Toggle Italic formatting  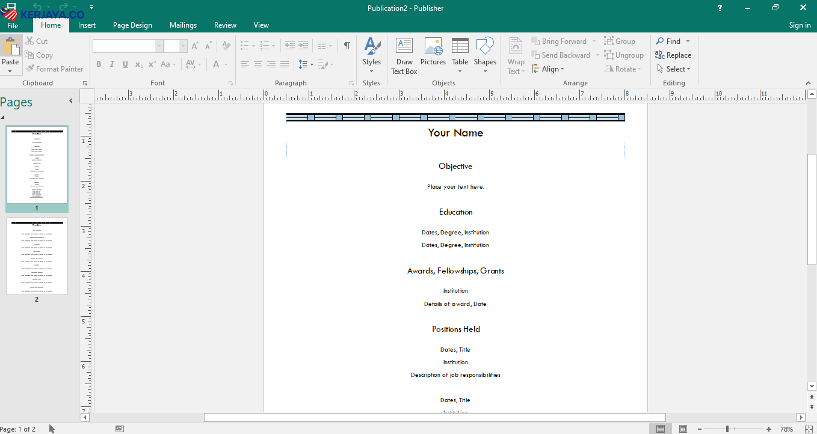(x=112, y=64)
